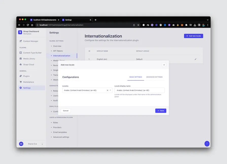Open the Plugins section in the sidebar
The image size is (227, 164).
point(26,76)
